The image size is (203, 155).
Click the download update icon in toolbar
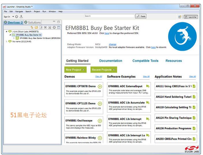coord(21,16)
